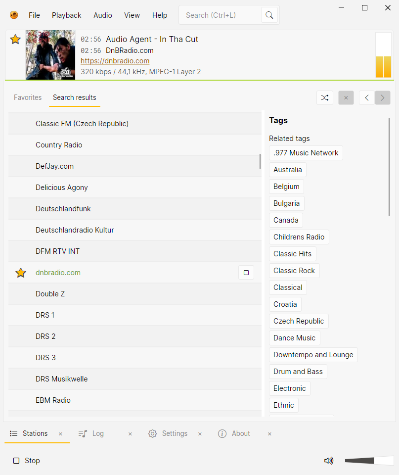This screenshot has width=399, height=475.
Task: Click the Search (Ctrl+L) input field
Action: pyautogui.click(x=220, y=15)
